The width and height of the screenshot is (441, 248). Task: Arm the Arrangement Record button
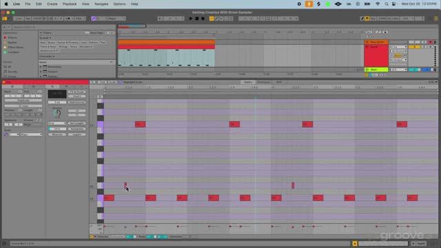(203, 19)
